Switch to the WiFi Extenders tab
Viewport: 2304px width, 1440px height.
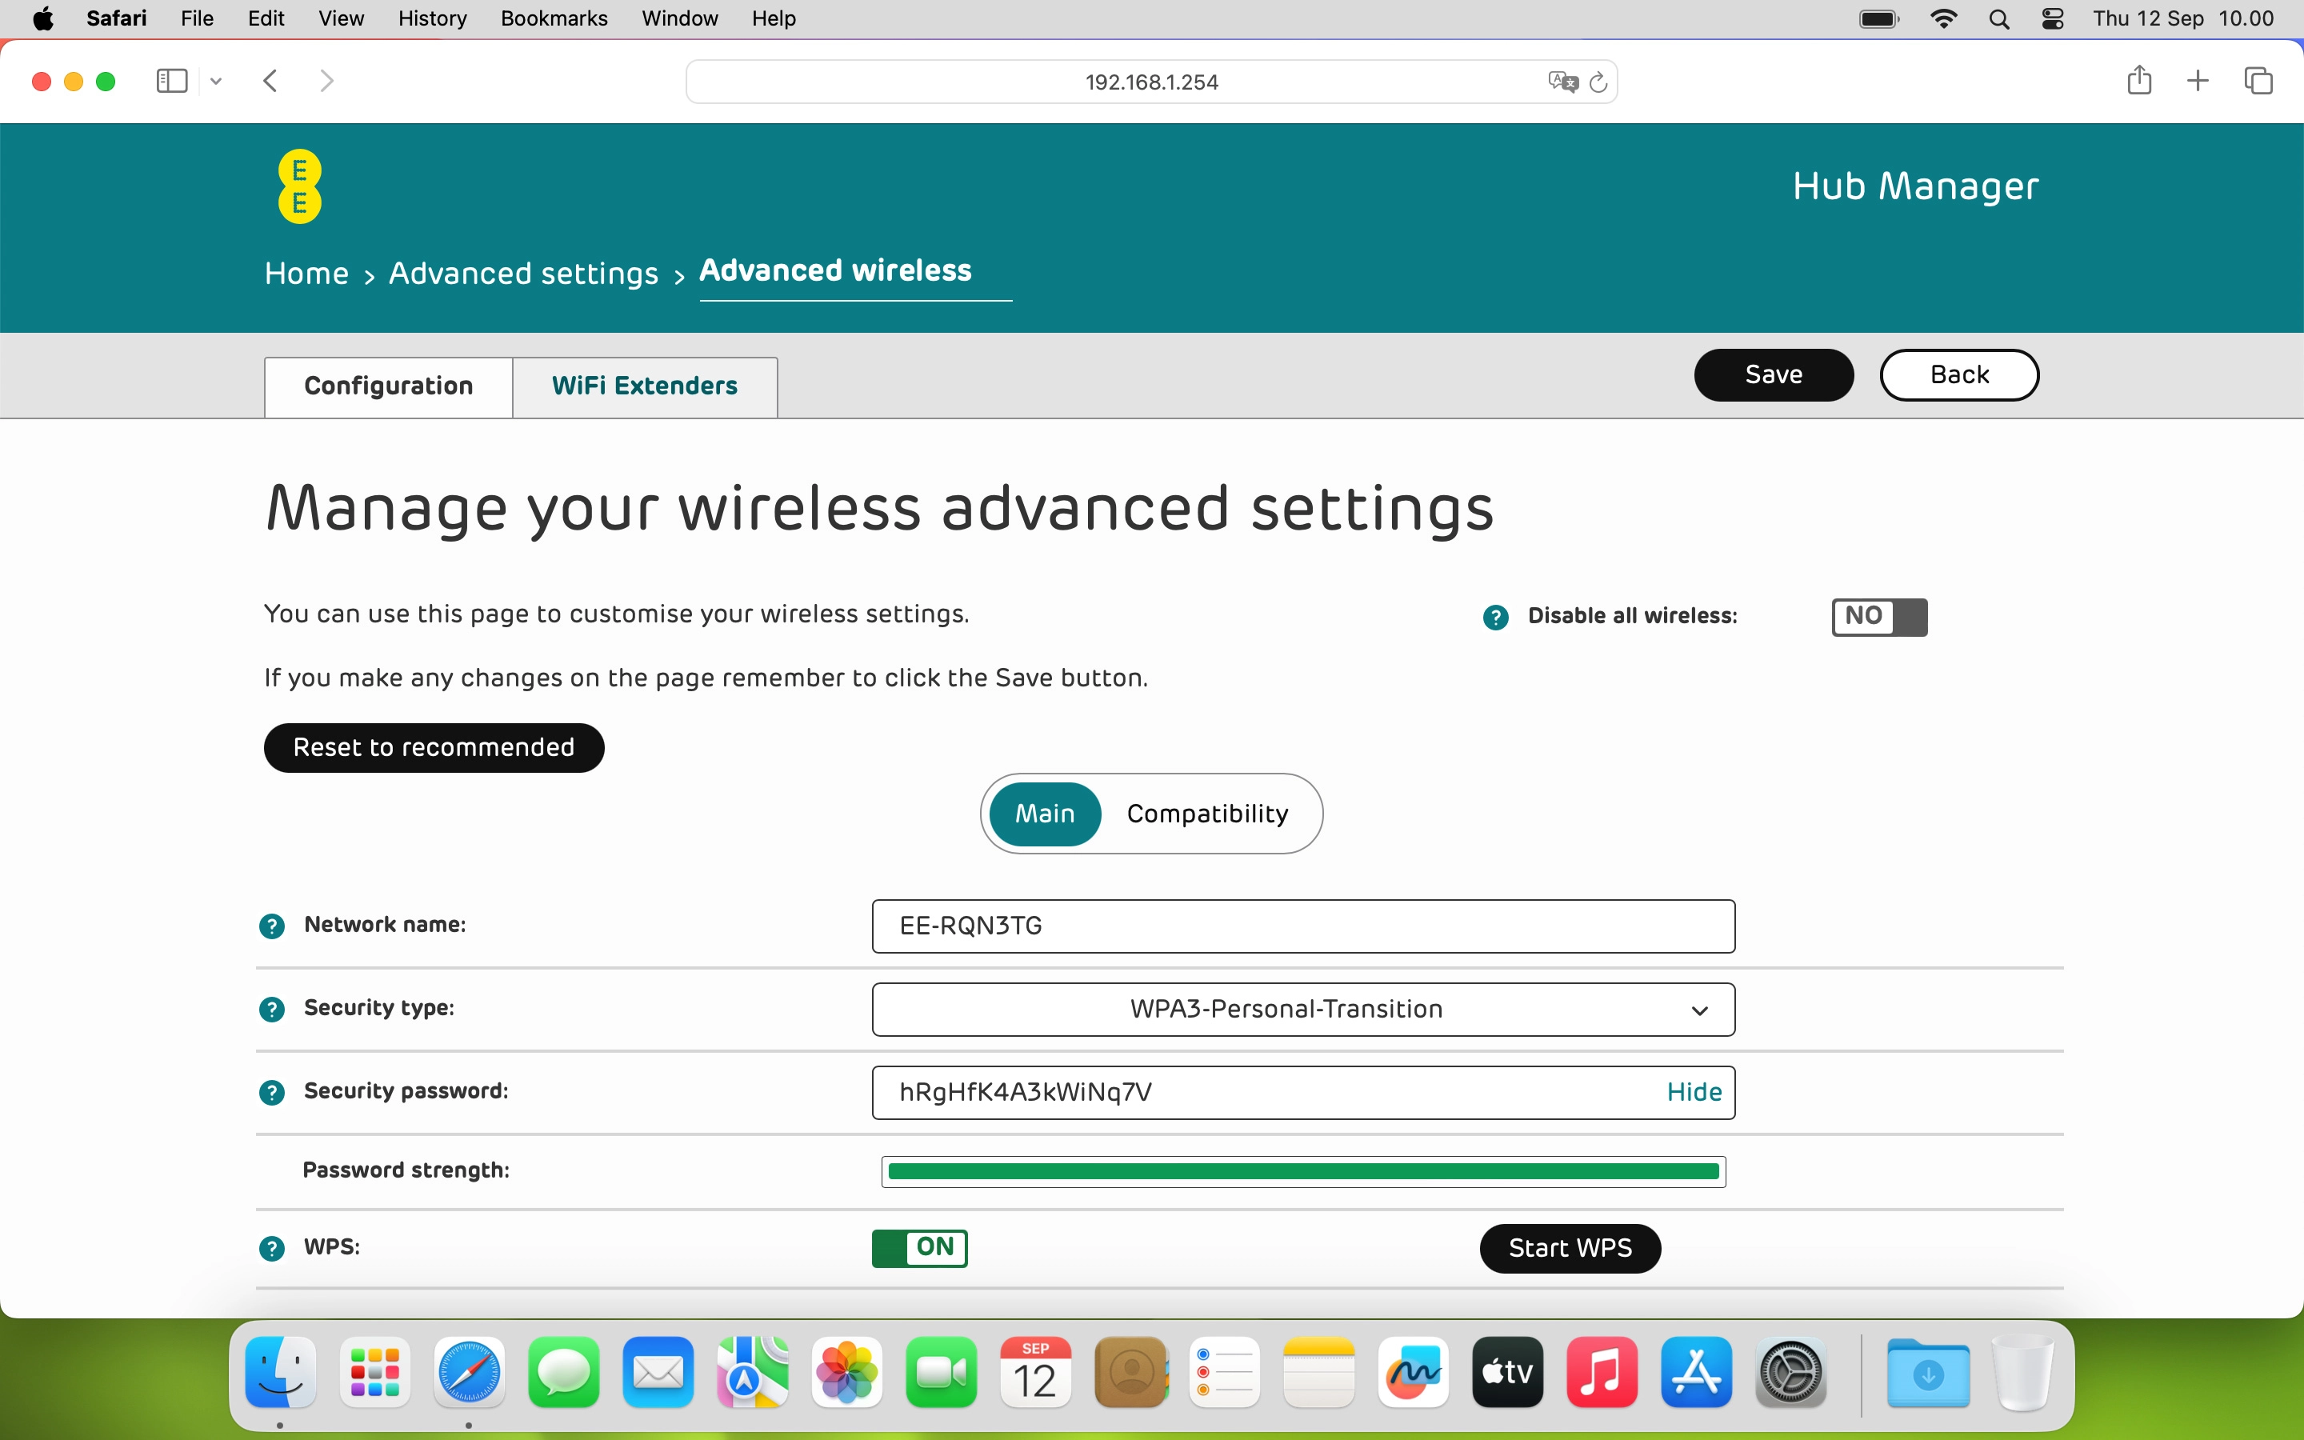point(645,386)
